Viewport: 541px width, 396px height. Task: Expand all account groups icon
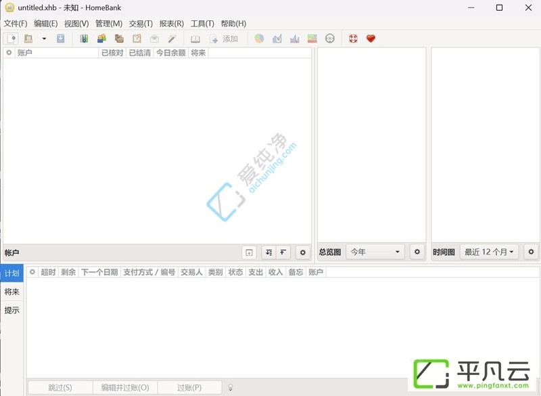coord(268,252)
